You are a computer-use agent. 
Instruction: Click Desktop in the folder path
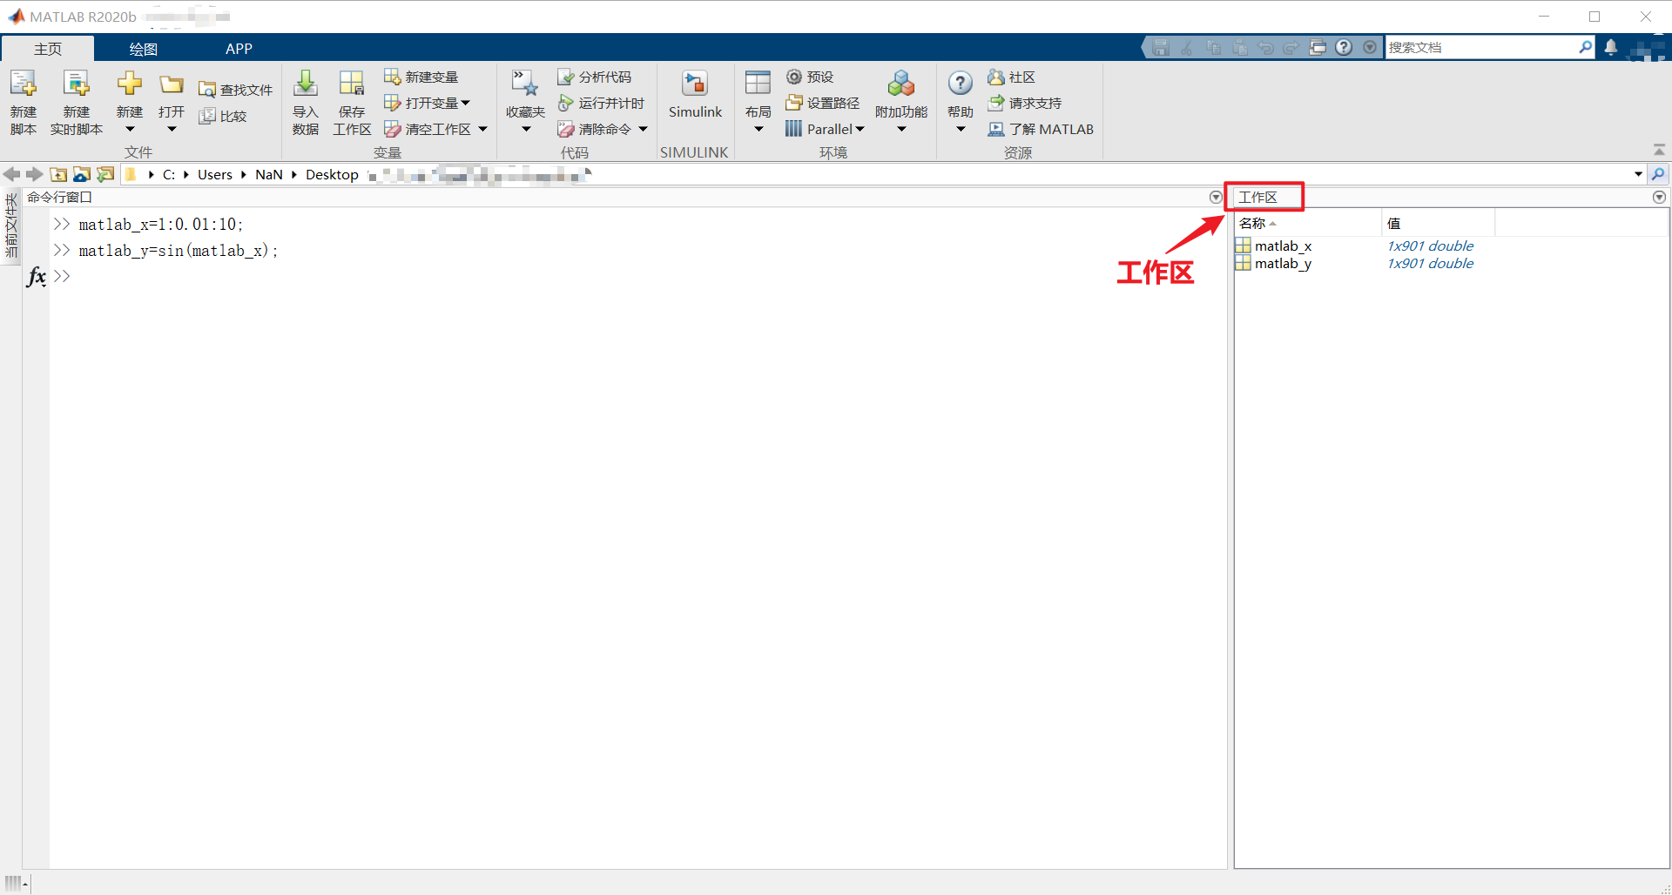pos(332,174)
